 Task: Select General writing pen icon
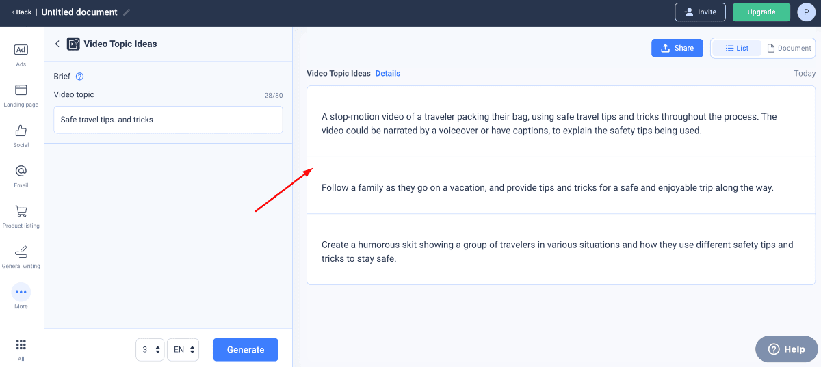click(21, 252)
